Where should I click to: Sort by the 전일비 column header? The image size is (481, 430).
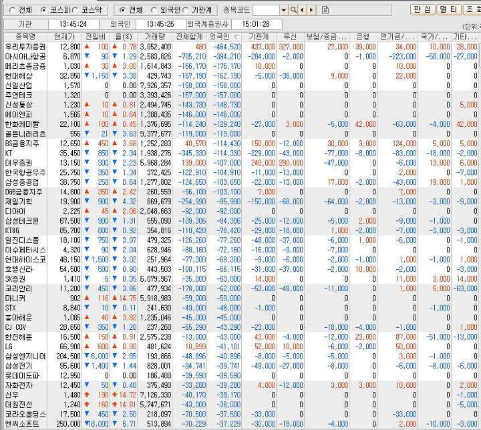pyautogui.click(x=96, y=37)
